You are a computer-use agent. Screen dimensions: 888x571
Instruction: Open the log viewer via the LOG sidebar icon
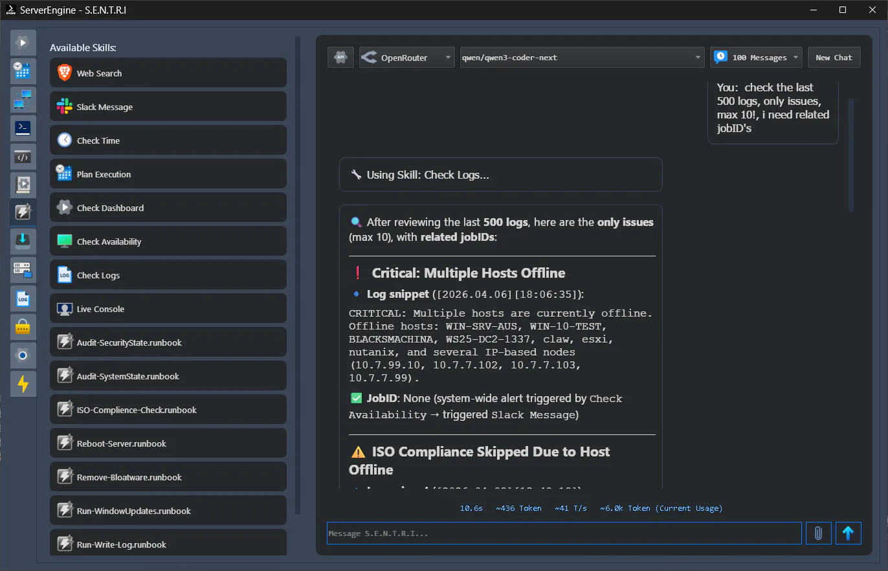point(23,298)
